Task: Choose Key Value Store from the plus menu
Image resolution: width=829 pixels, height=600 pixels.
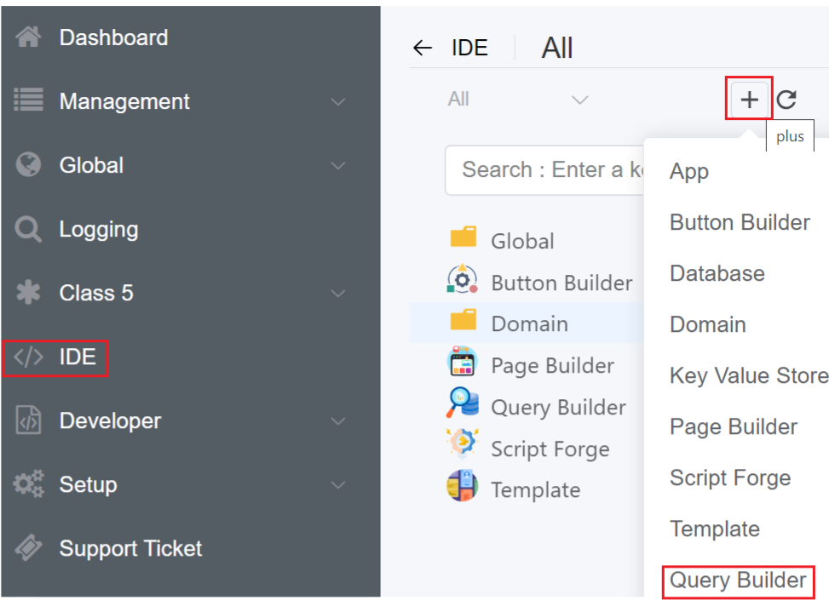Action: 748,375
